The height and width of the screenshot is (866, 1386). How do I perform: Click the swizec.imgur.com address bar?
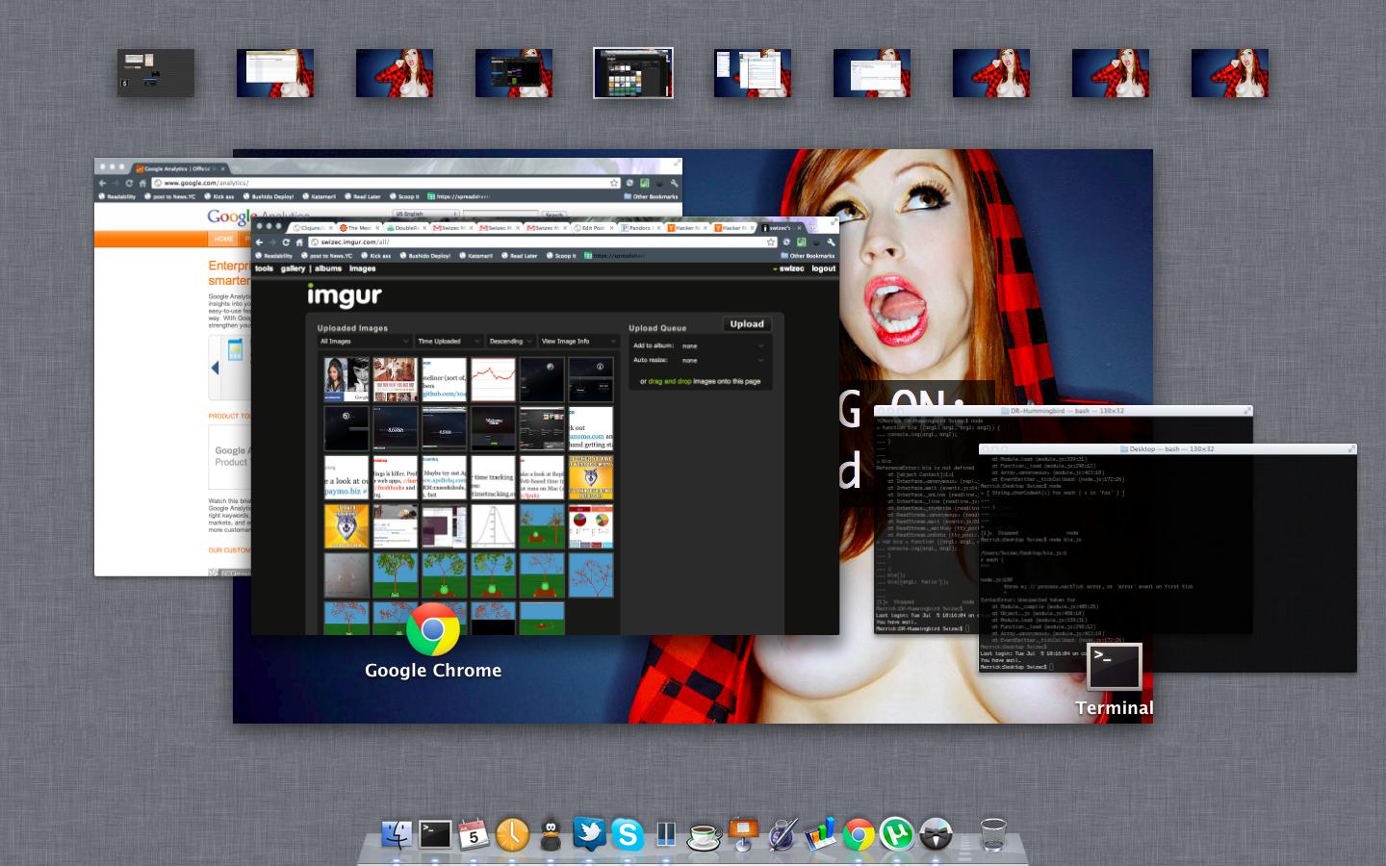(x=545, y=242)
